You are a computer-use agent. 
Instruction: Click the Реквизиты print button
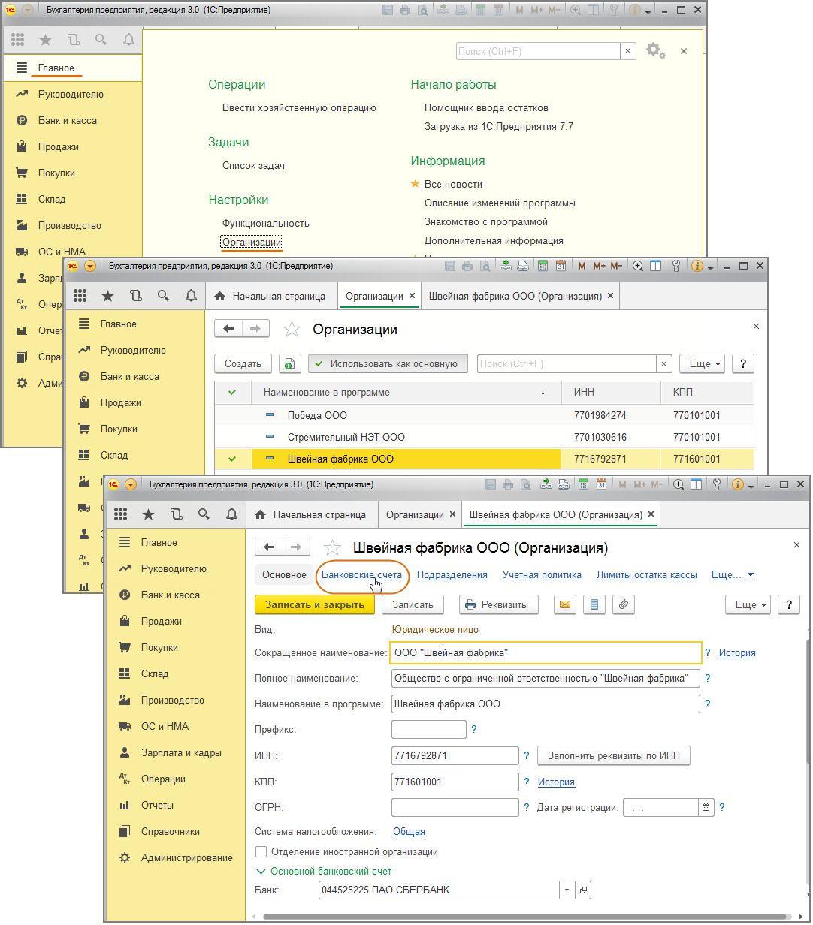[x=499, y=604]
